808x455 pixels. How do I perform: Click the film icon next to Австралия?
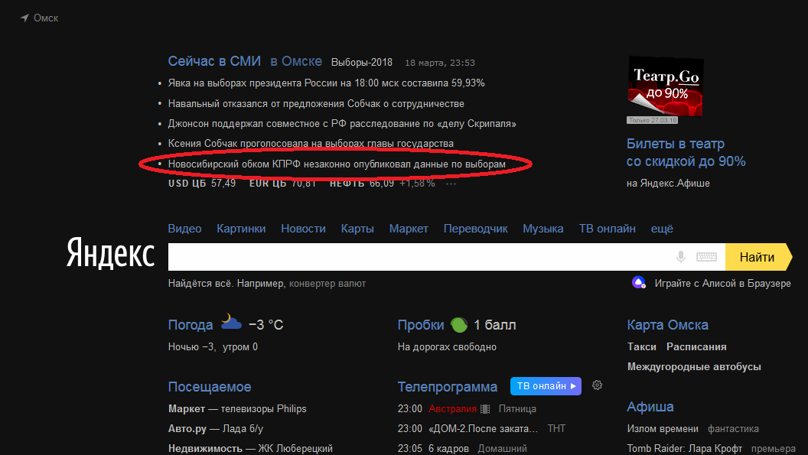[485, 408]
